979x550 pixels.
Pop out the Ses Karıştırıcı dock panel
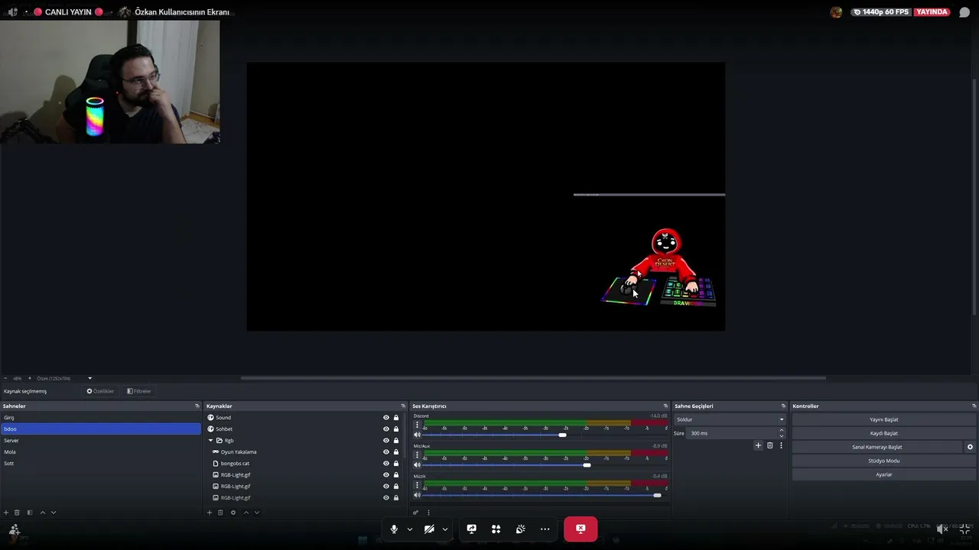[665, 406]
